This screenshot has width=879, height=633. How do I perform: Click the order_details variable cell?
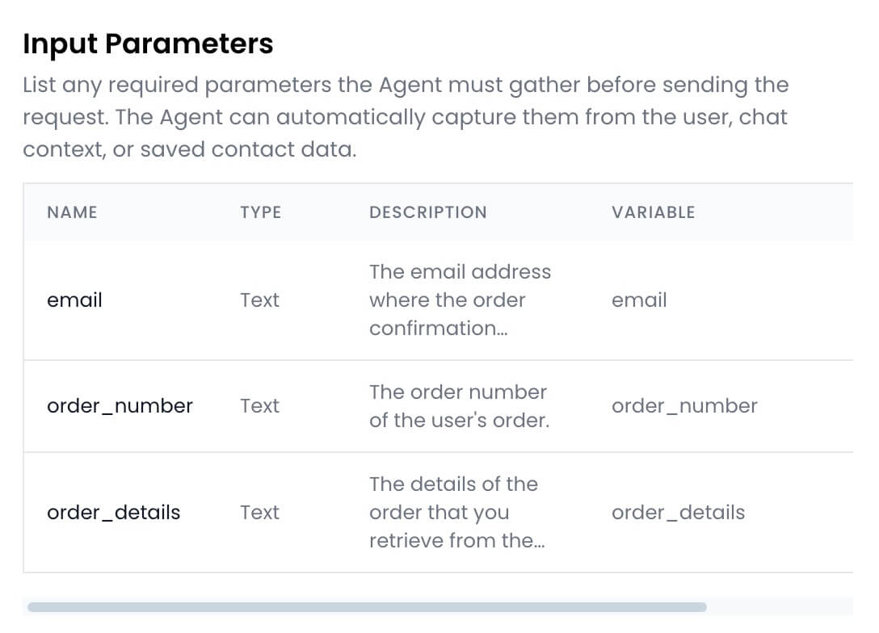point(678,513)
